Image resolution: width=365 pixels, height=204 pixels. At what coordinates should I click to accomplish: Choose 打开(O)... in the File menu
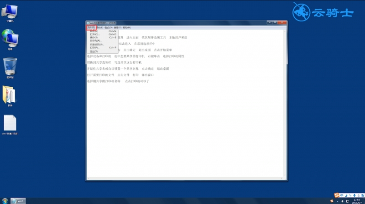102,35
